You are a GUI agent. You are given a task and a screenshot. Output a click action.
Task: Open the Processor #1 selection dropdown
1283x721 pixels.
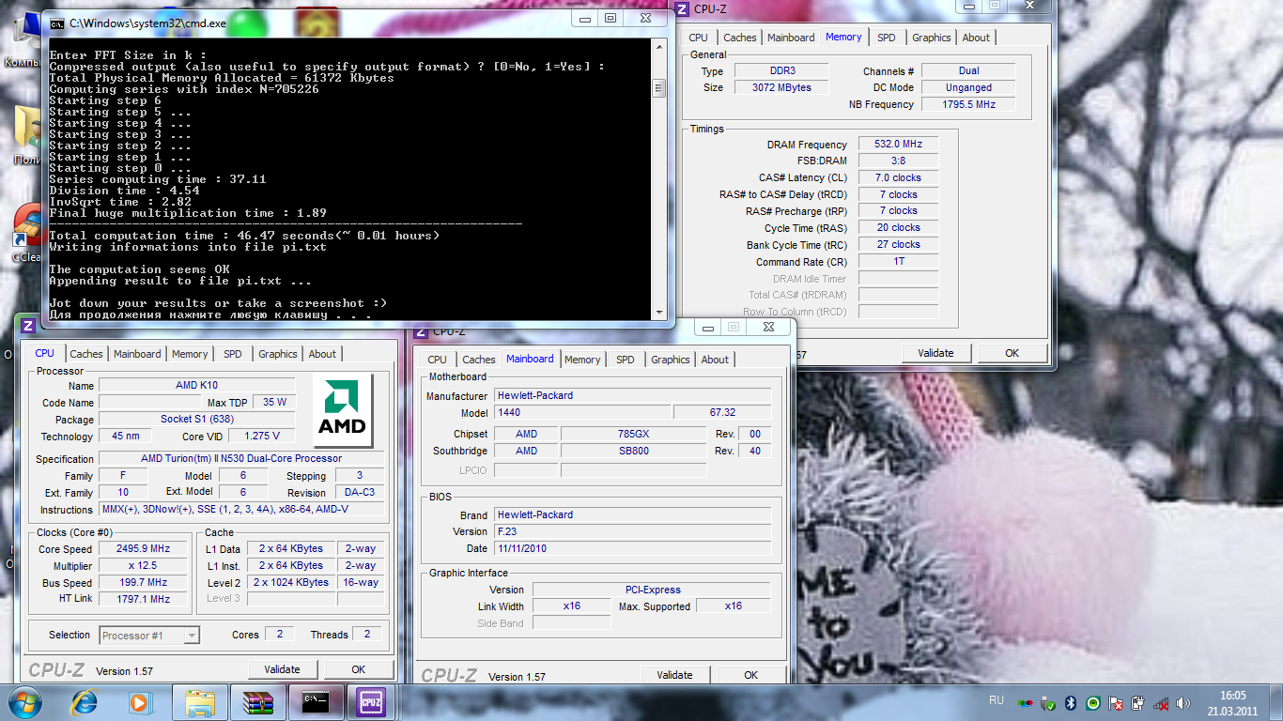pyautogui.click(x=149, y=636)
